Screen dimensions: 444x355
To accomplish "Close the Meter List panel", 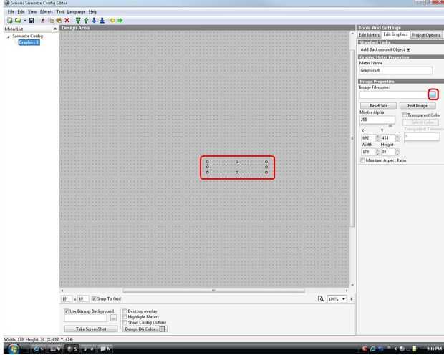I will pos(55,29).
